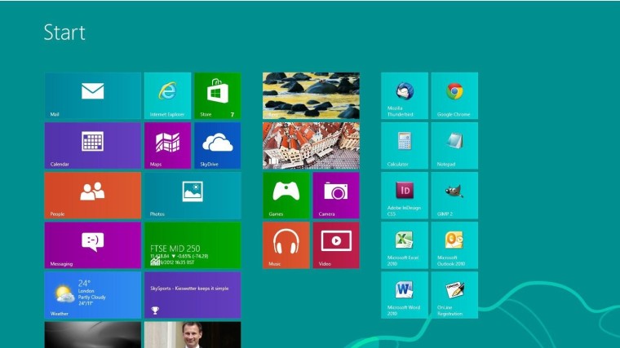Launch Google Chrome
Viewport: 620px width, 348px height.
pos(454,95)
